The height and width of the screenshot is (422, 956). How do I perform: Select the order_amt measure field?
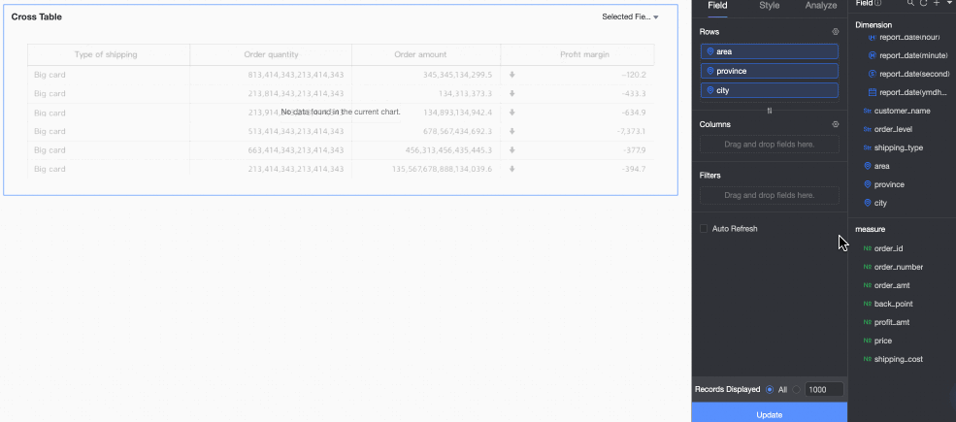(x=892, y=285)
